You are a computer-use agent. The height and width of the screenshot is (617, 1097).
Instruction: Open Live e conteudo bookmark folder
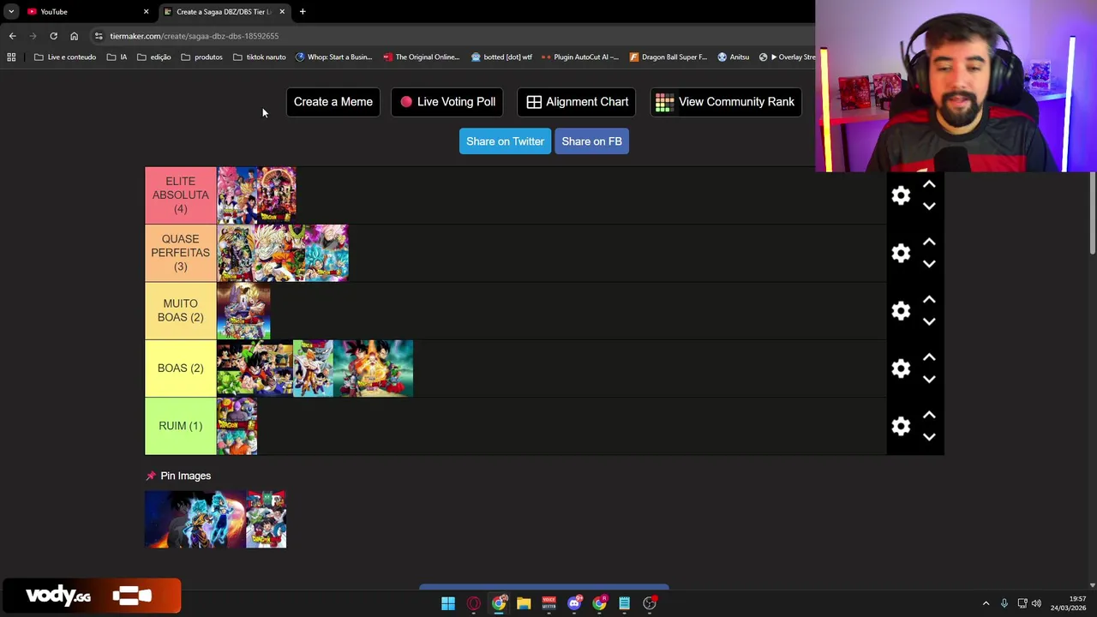[x=65, y=57]
